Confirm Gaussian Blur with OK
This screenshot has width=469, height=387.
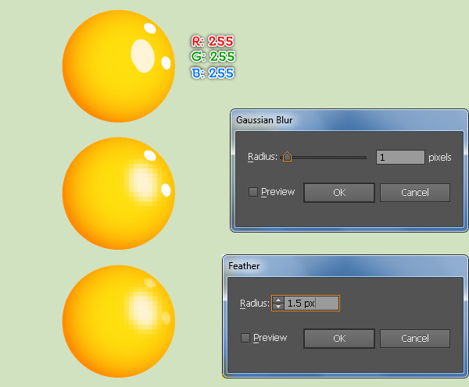[339, 193]
